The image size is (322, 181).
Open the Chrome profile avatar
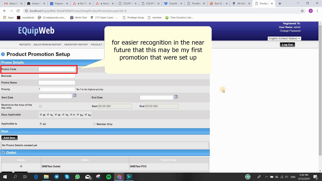click(x=311, y=11)
